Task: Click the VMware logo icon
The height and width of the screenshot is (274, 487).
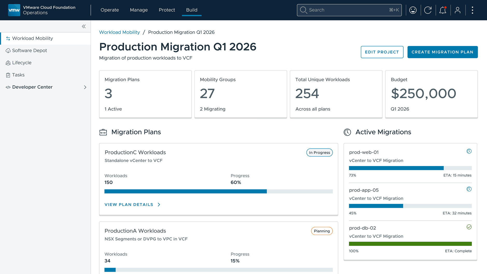Action: coord(14,10)
